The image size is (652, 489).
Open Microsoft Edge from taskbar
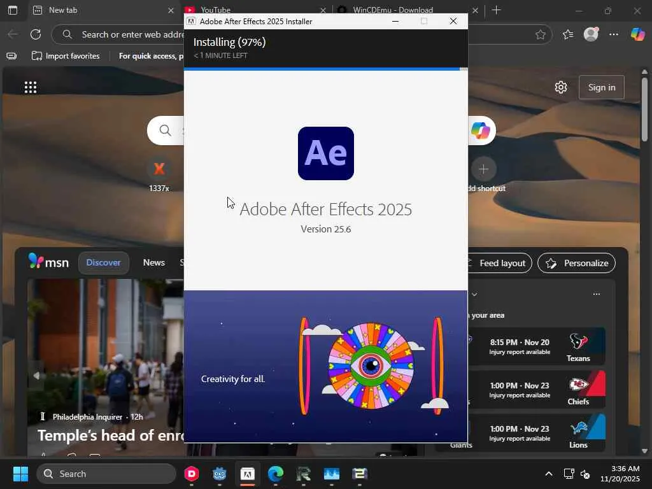point(275,474)
